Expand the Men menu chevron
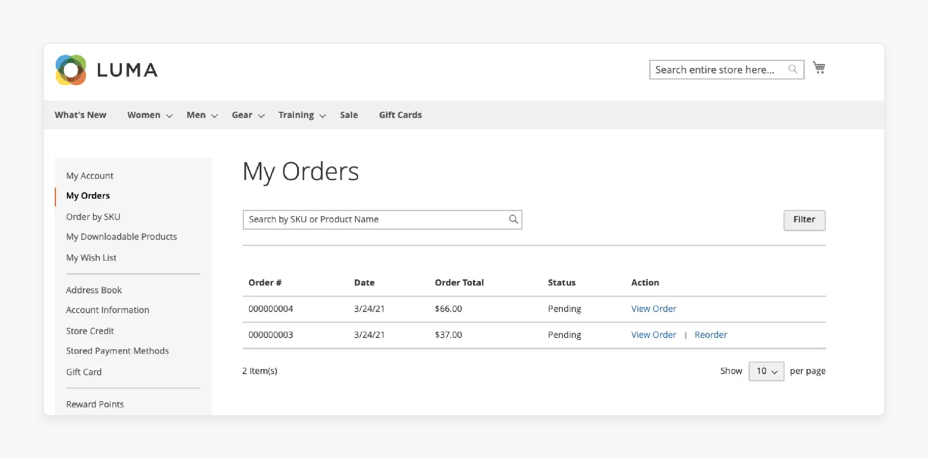The height and width of the screenshot is (459, 928). [x=214, y=116]
